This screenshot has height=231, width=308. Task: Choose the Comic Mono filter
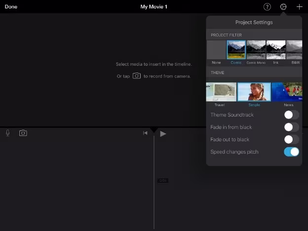coord(256,50)
